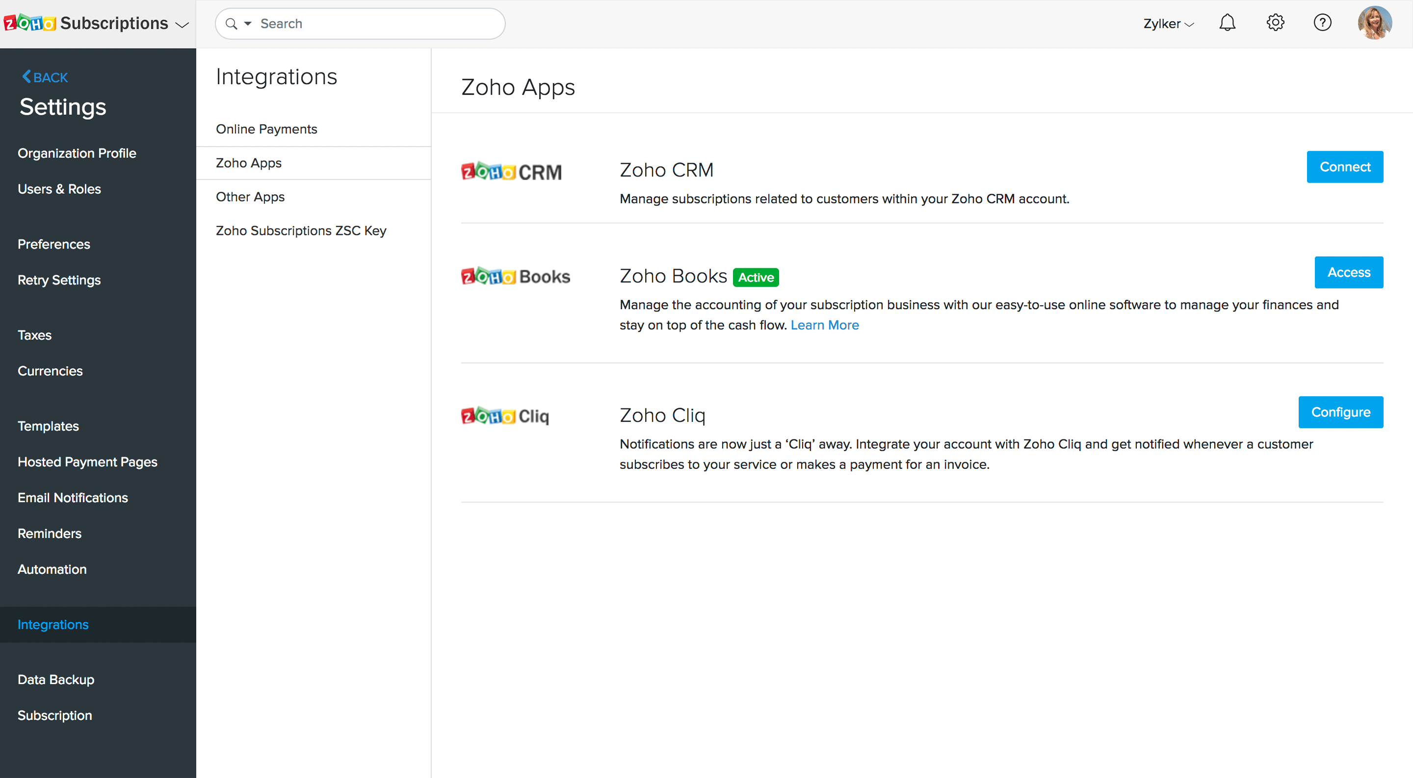1413x778 pixels.
Task: Connect the Zoho CRM integration
Action: (1344, 167)
